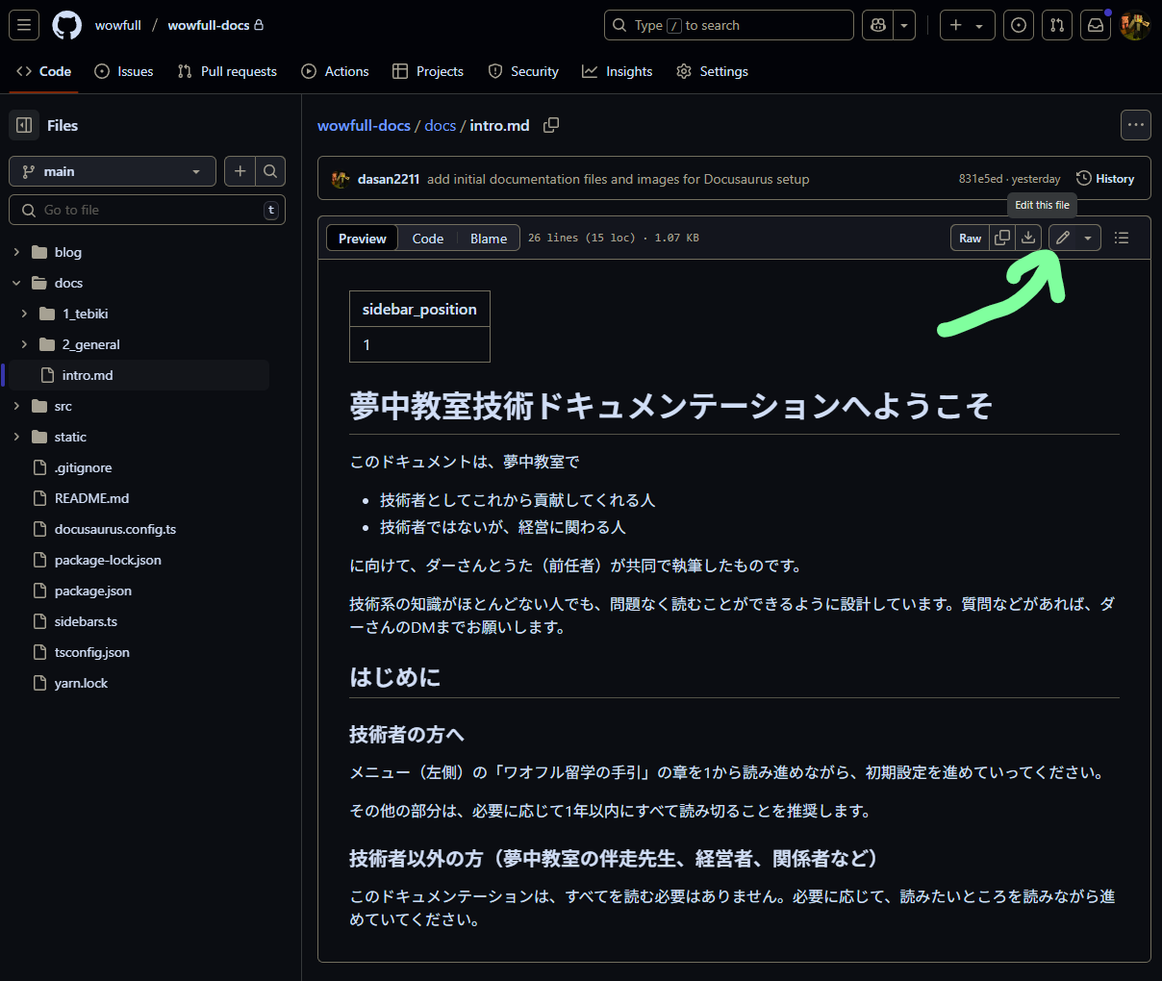Open the Copilot icon in header
The width and height of the screenshot is (1162, 981).
[876, 24]
